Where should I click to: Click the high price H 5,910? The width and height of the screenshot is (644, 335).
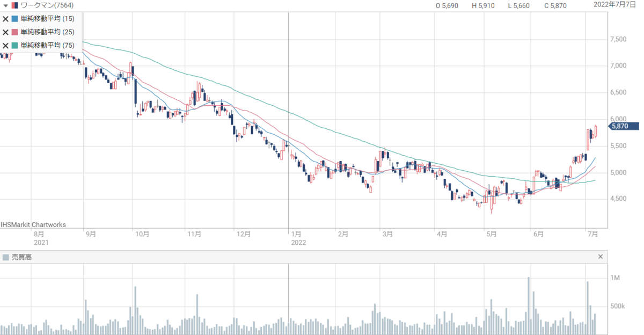pyautogui.click(x=483, y=5)
